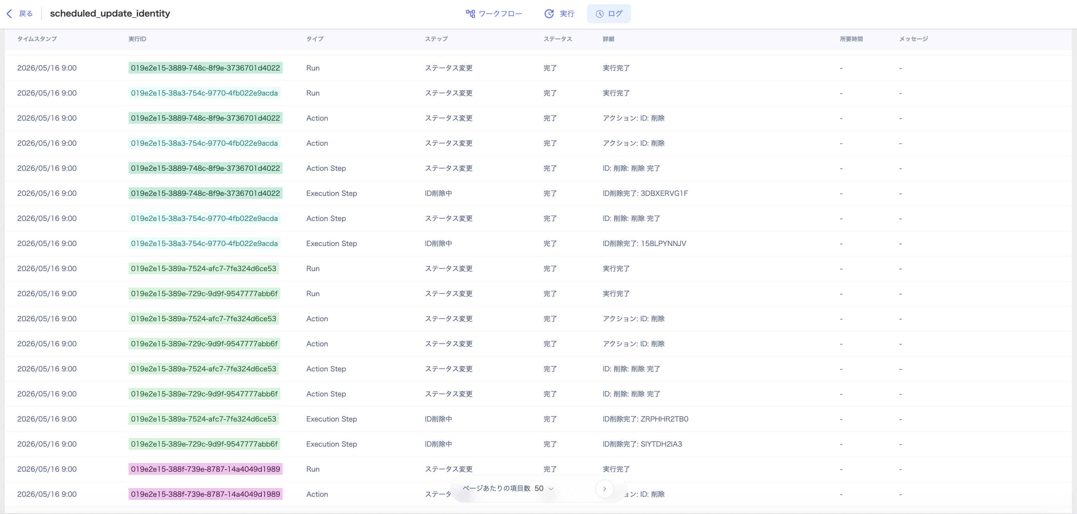Click run ID in SIYTDH2IA3 row
Image resolution: width=1077 pixels, height=514 pixels.
pyautogui.click(x=204, y=444)
